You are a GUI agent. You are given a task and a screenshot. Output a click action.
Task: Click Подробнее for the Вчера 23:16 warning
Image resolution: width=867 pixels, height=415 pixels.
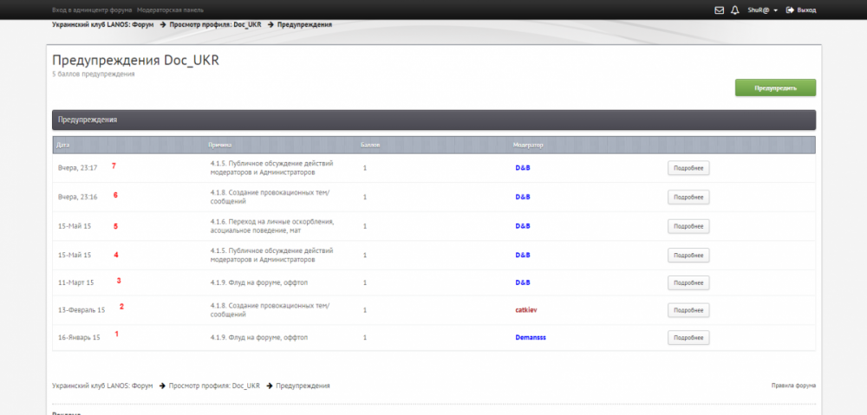pos(688,197)
